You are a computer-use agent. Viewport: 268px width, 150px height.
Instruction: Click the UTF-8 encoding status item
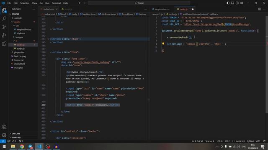[x=219, y=141]
